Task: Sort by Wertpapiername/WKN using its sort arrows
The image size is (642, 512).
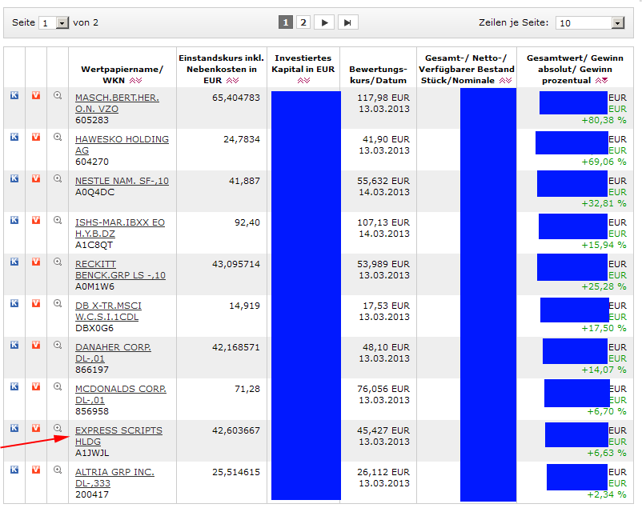Action: pos(134,81)
